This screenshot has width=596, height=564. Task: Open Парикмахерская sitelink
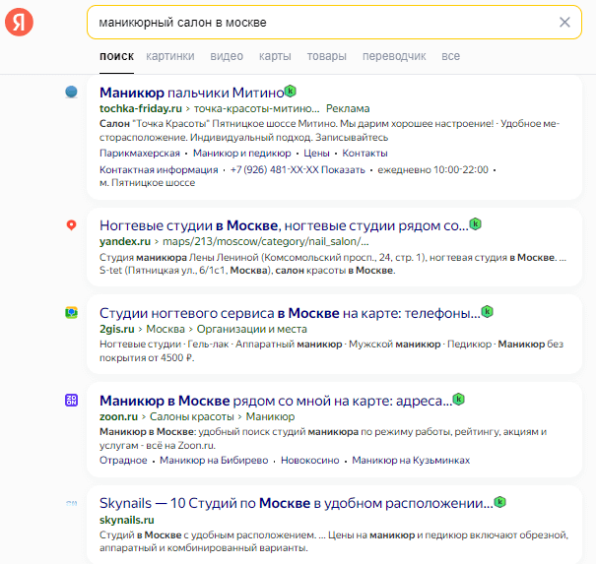tap(140, 154)
